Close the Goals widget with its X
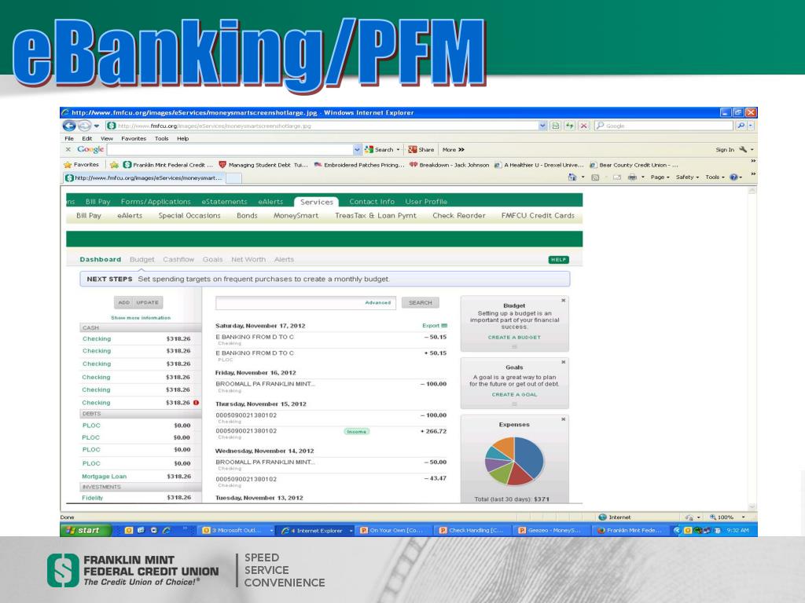 (x=563, y=362)
